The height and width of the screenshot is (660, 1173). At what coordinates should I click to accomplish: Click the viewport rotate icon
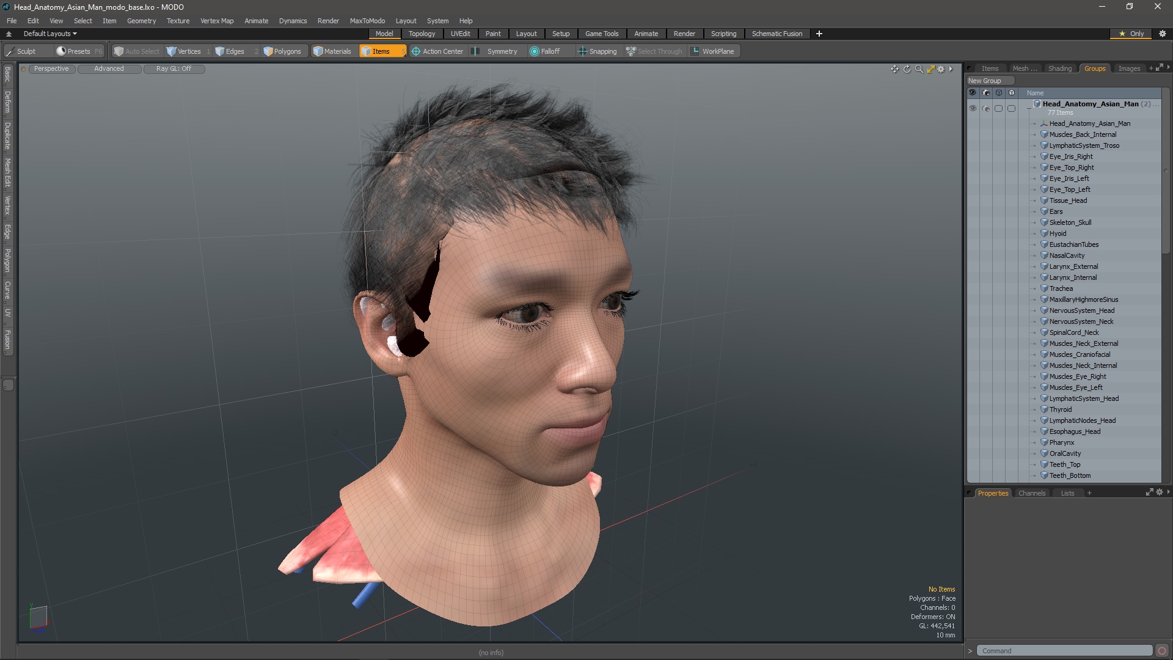(907, 69)
